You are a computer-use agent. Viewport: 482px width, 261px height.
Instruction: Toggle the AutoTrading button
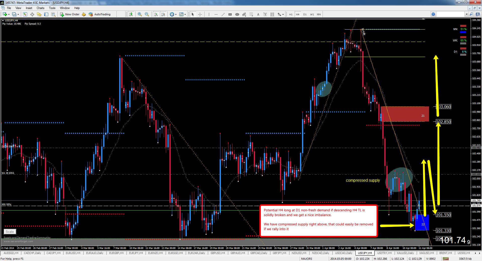click(x=100, y=14)
